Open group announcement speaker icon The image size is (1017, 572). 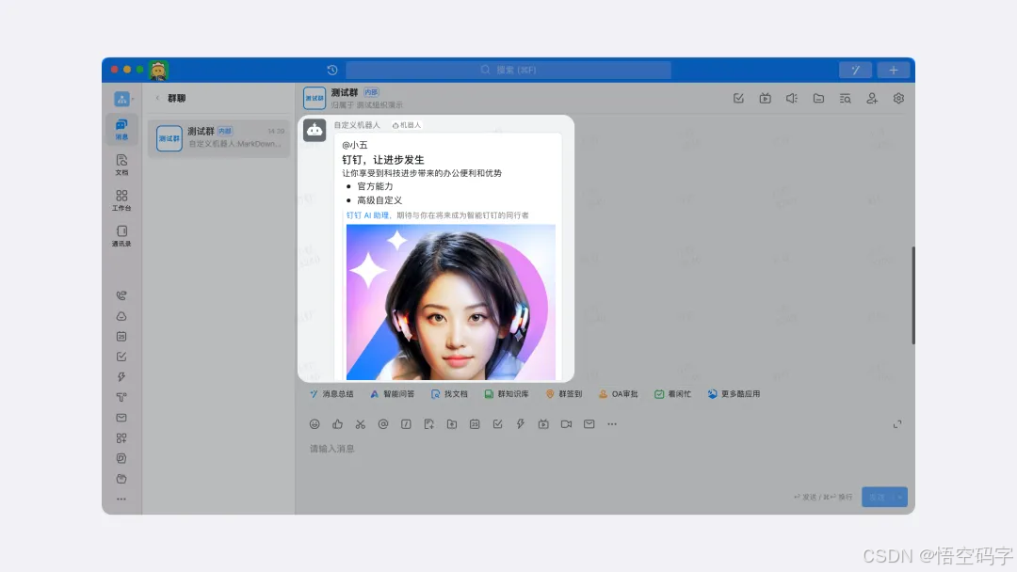[x=792, y=99]
